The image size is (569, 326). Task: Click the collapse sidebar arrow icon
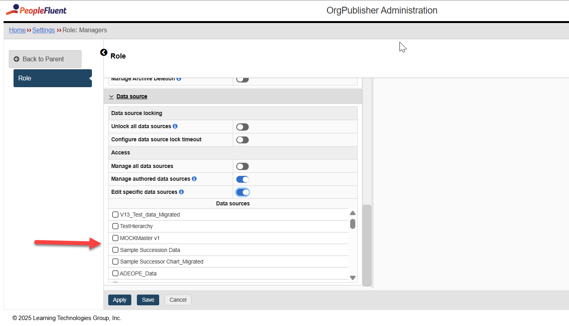point(104,52)
